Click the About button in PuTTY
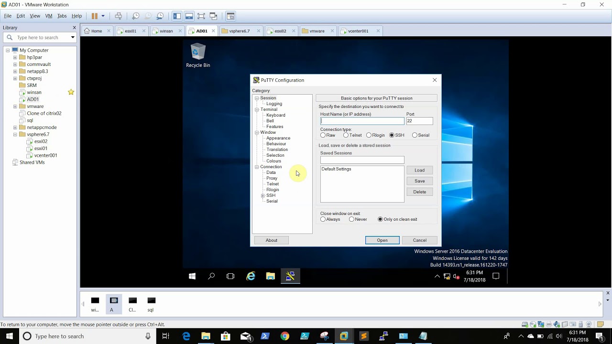Viewport: 612px width, 344px height. (x=272, y=240)
